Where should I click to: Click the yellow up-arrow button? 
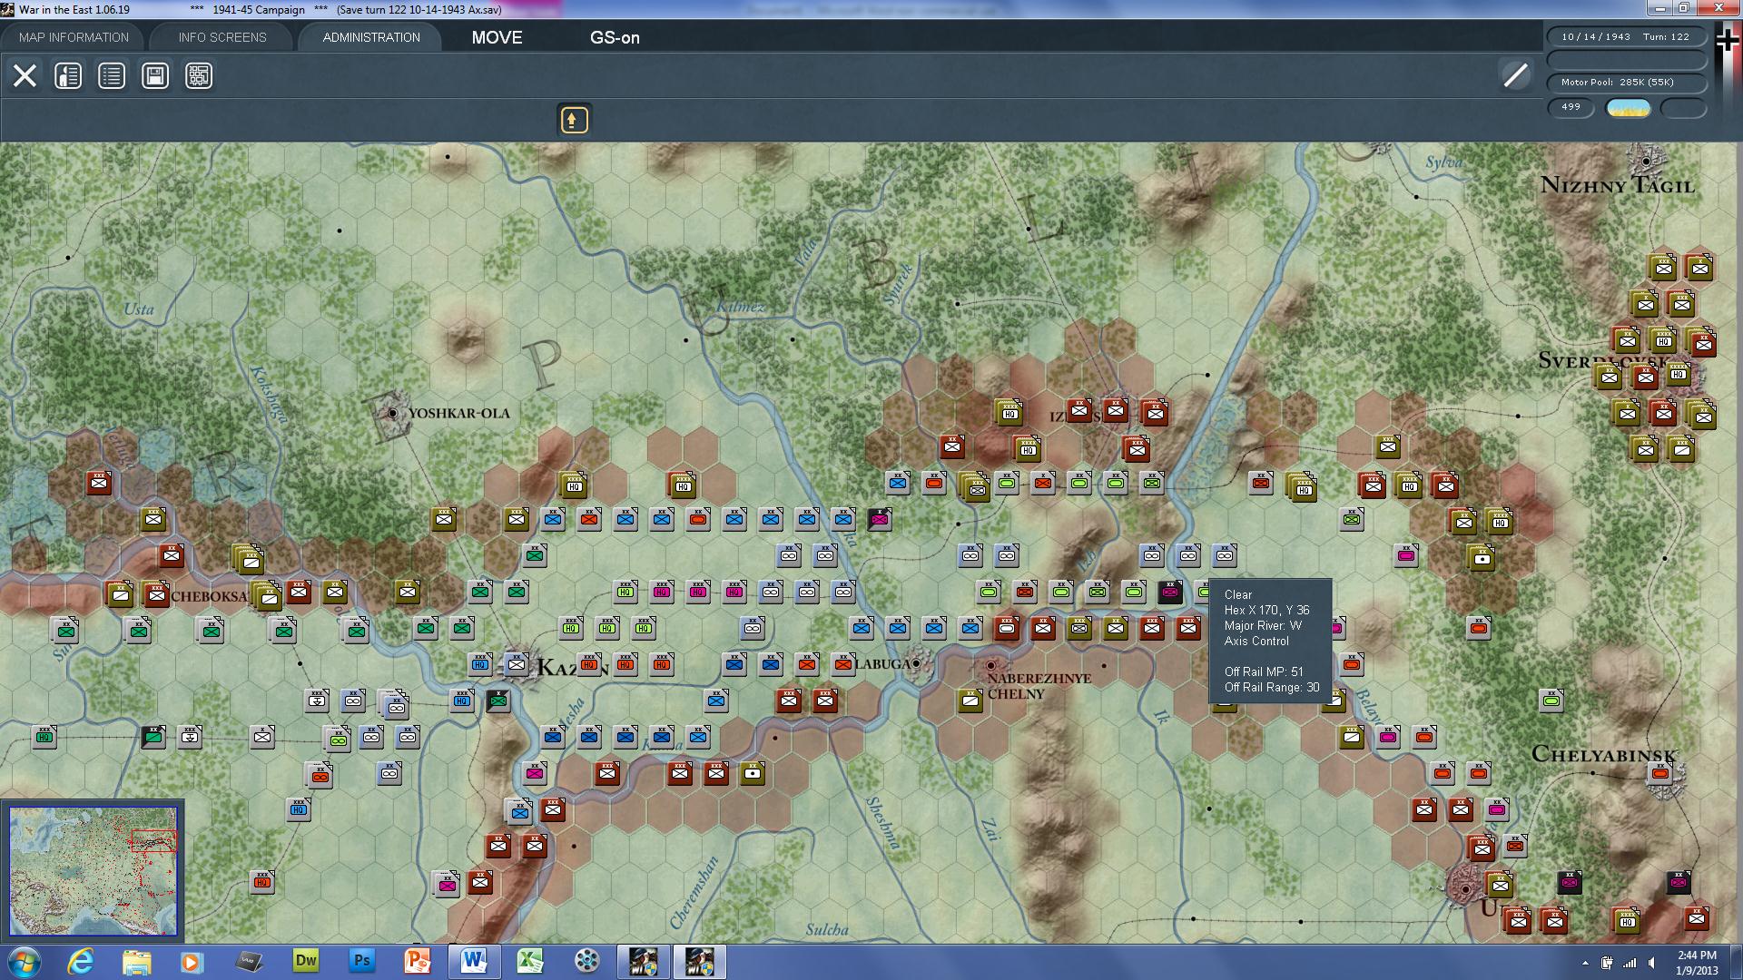[x=574, y=120]
